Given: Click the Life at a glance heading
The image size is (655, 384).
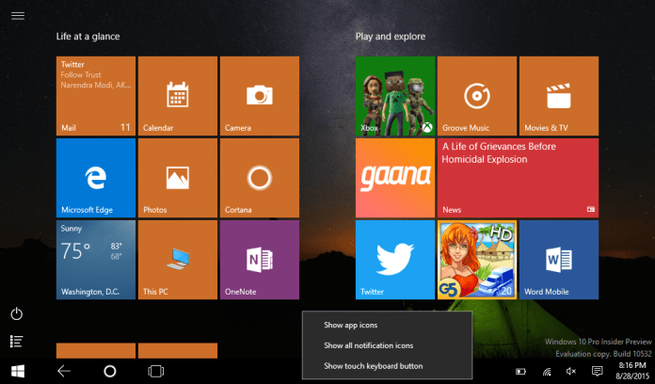Looking at the screenshot, I should 88,37.
